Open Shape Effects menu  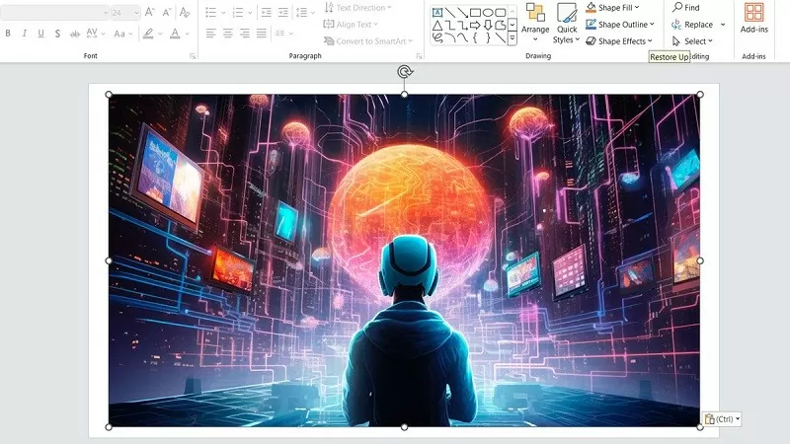[x=619, y=41]
